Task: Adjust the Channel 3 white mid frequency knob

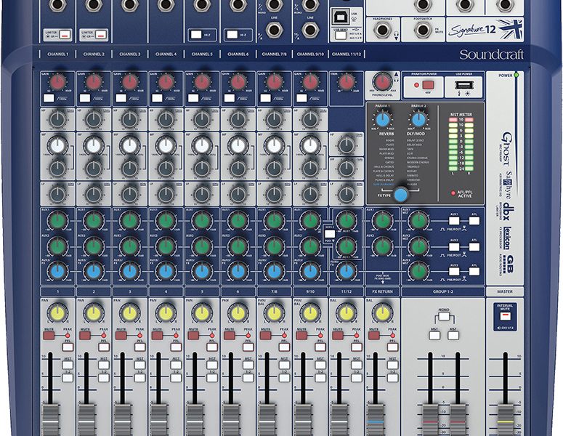Action: (129, 146)
